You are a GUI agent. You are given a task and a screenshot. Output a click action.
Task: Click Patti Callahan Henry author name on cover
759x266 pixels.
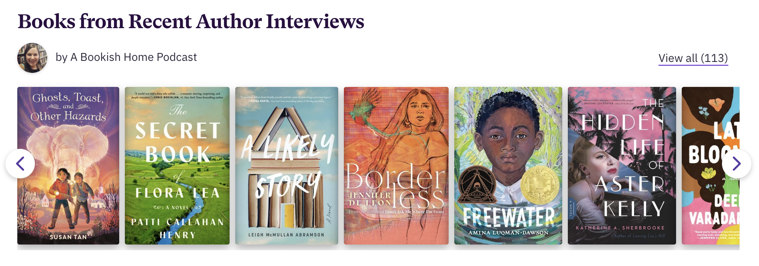tap(177, 228)
